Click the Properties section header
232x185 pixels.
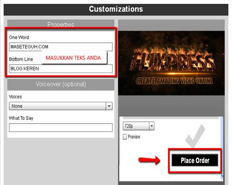coord(61,24)
